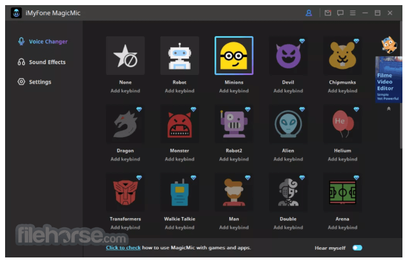407x261 pixels.
Task: Add keybind for Helium voice
Action: click(342, 159)
